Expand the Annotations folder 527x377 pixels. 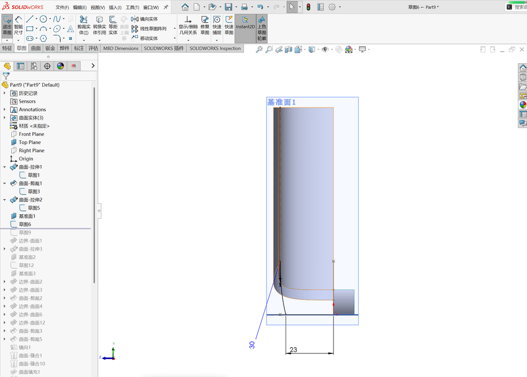pos(4,110)
